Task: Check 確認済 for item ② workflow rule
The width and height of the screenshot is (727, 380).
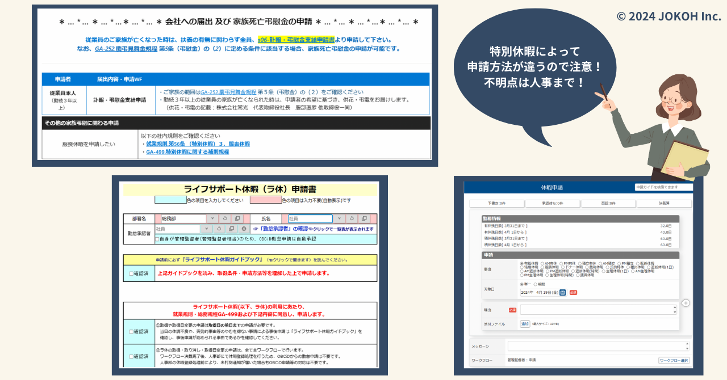Action: [131, 357]
